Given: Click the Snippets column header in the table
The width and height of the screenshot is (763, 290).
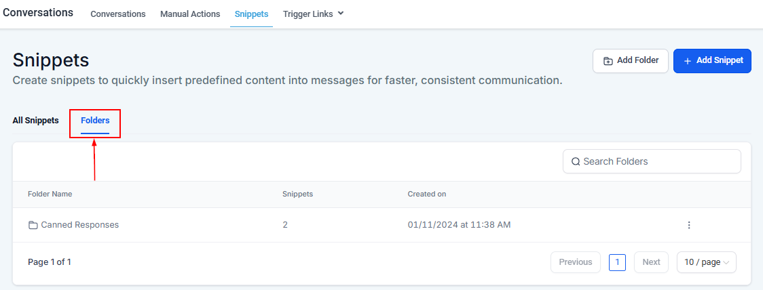Looking at the screenshot, I should point(297,194).
